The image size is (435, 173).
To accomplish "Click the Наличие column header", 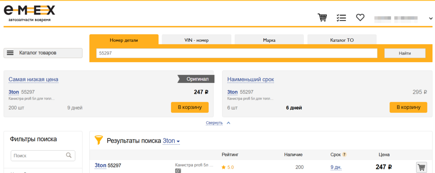I will (293, 155).
